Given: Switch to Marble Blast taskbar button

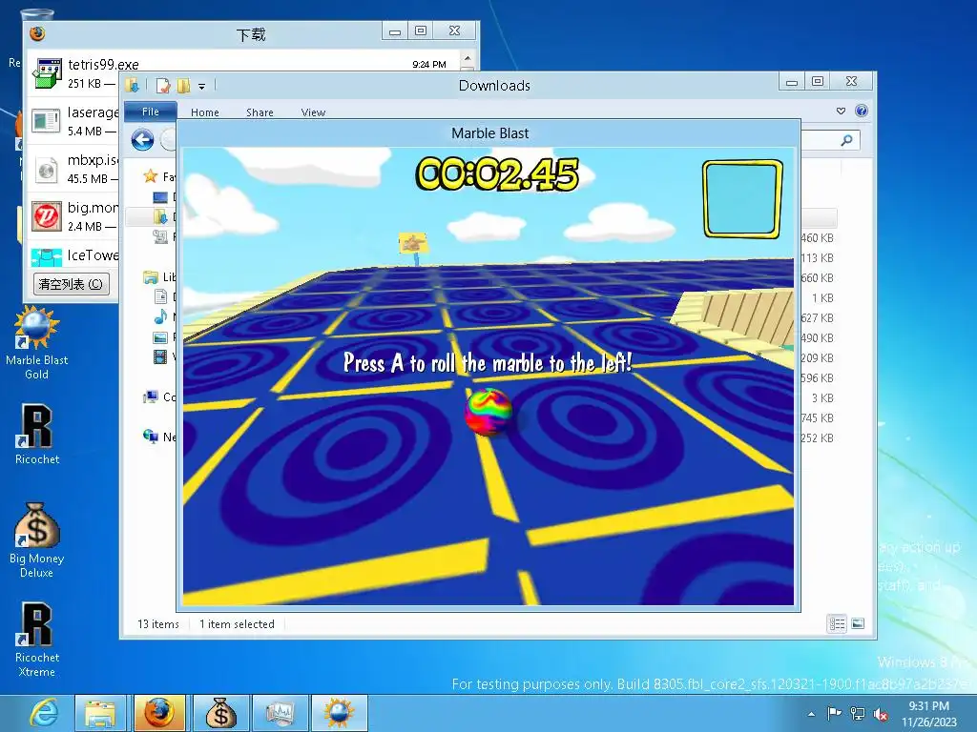Looking at the screenshot, I should pyautogui.click(x=339, y=713).
